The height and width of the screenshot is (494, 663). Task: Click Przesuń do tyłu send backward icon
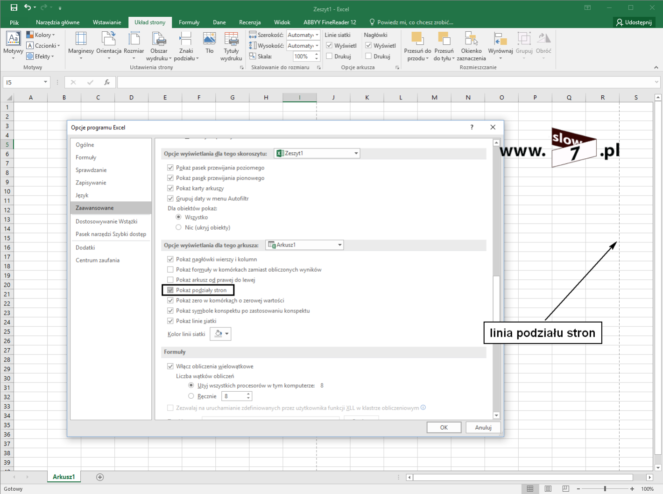[444, 46]
